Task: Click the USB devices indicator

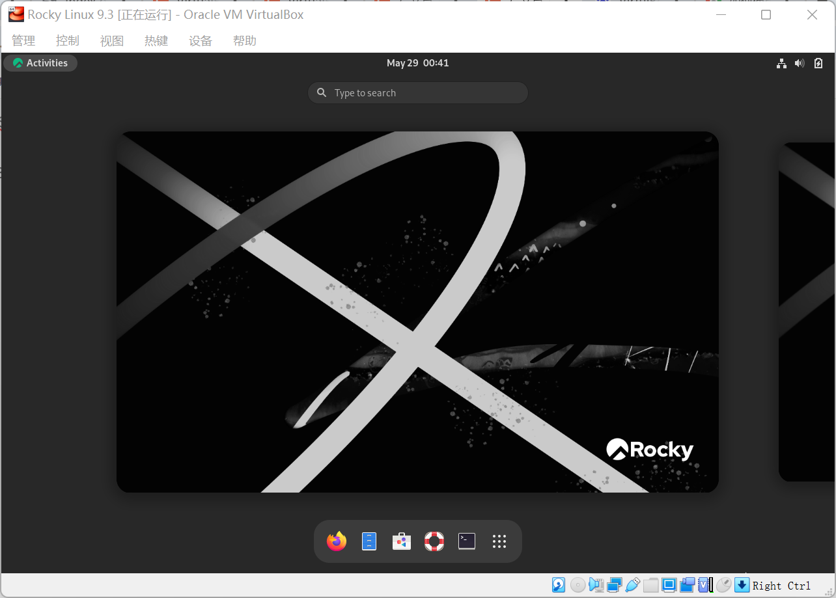Action: tap(632, 585)
